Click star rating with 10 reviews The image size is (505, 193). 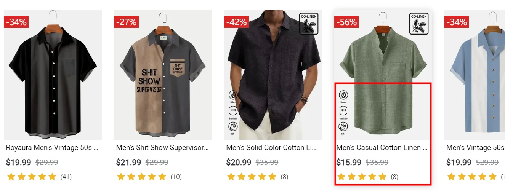pos(142,177)
